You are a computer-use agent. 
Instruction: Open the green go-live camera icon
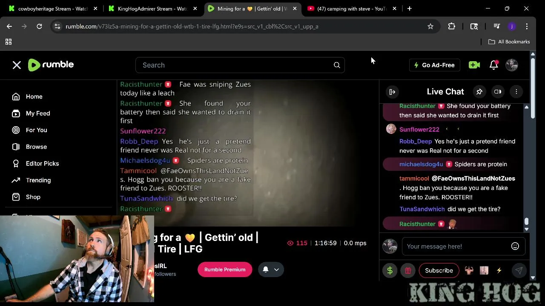click(x=474, y=65)
